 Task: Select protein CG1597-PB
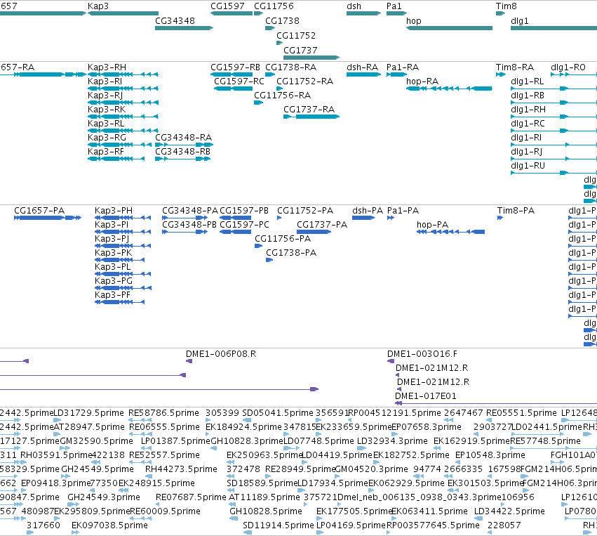pos(235,218)
